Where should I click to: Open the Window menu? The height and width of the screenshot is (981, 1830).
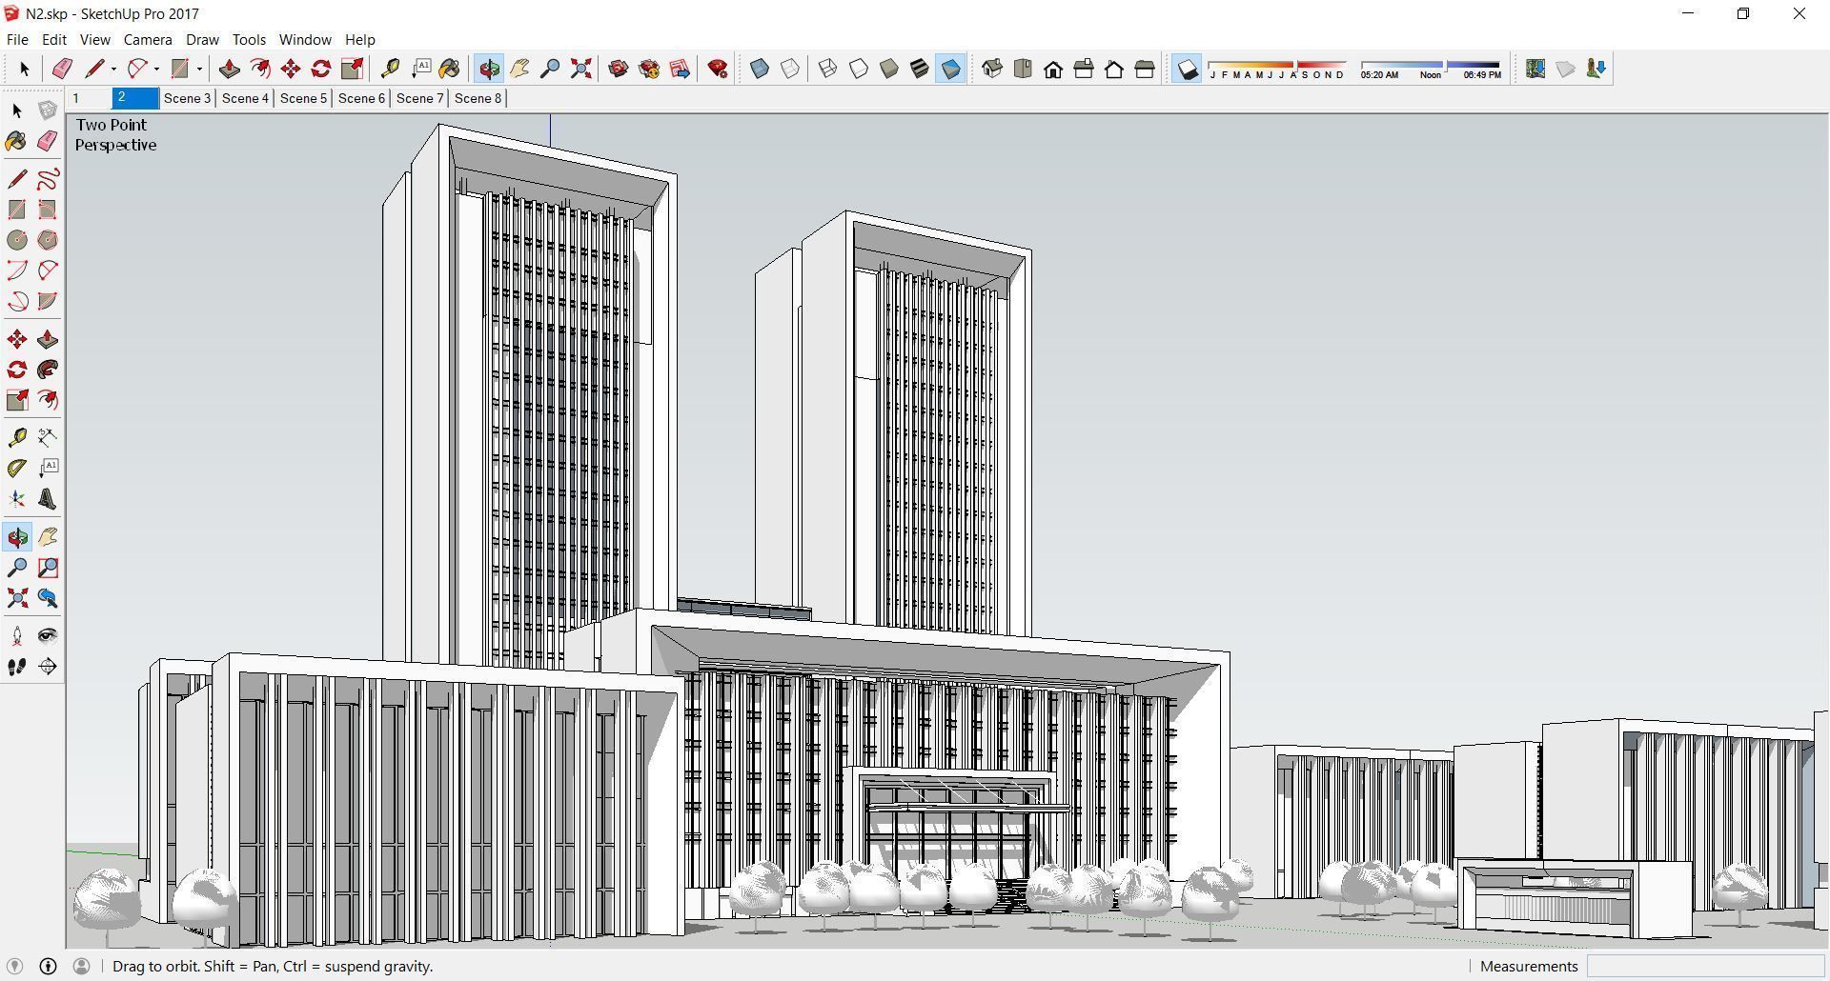(x=305, y=39)
